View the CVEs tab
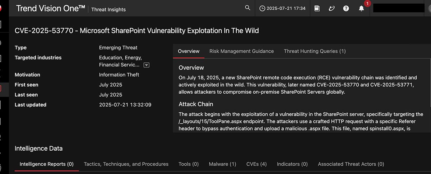The height and width of the screenshot is (174, 431). coord(256,164)
